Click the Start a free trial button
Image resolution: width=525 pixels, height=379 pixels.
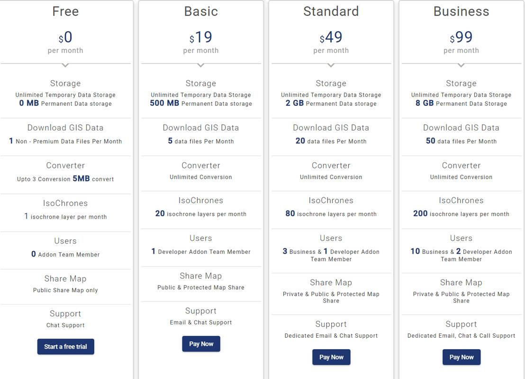pos(65,346)
